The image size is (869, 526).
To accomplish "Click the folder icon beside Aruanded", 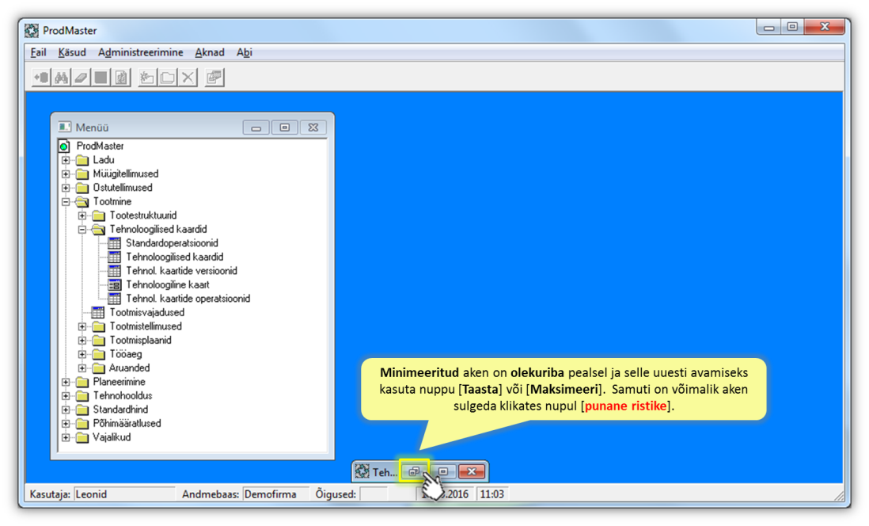I will point(99,368).
